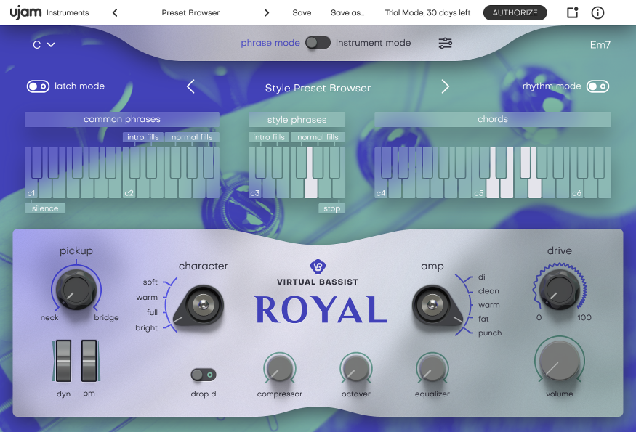This screenshot has height=432, width=636.
Task: Click the stop key label
Action: pos(331,208)
